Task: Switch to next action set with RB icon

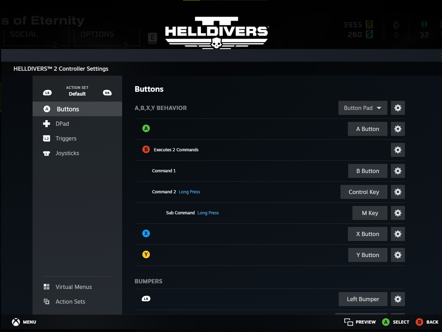Action: click(107, 93)
